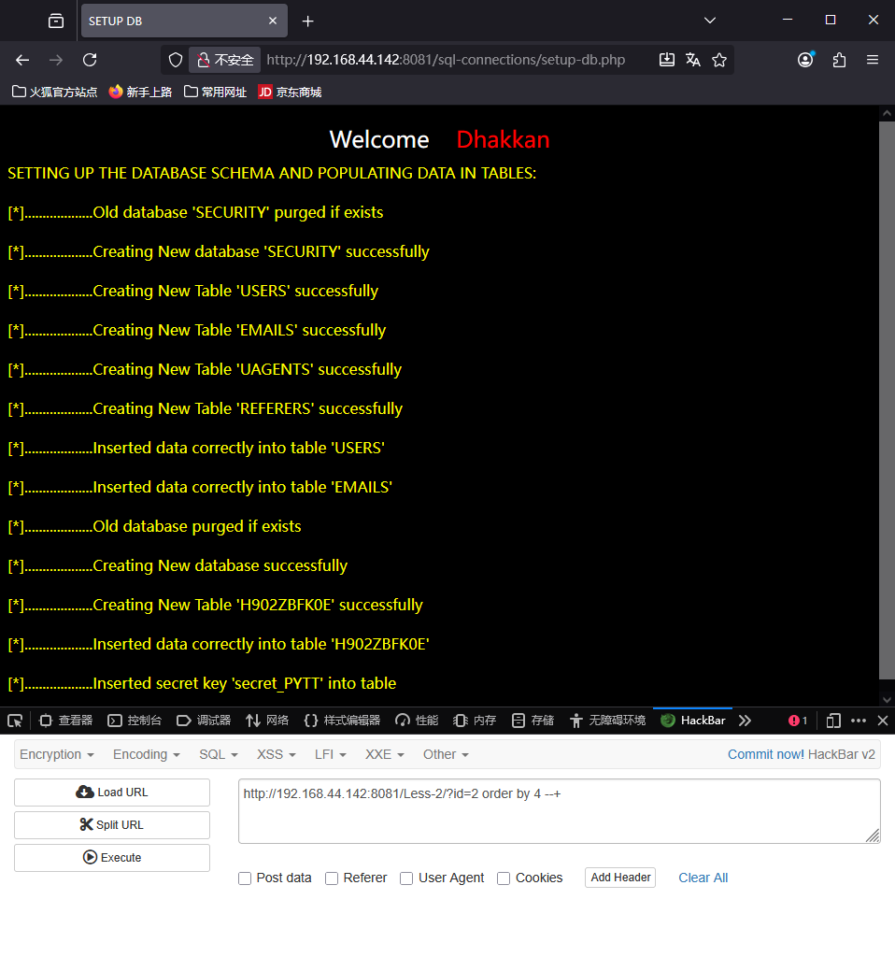Tick the Referer checkbox
The image size is (895, 971).
(x=332, y=878)
